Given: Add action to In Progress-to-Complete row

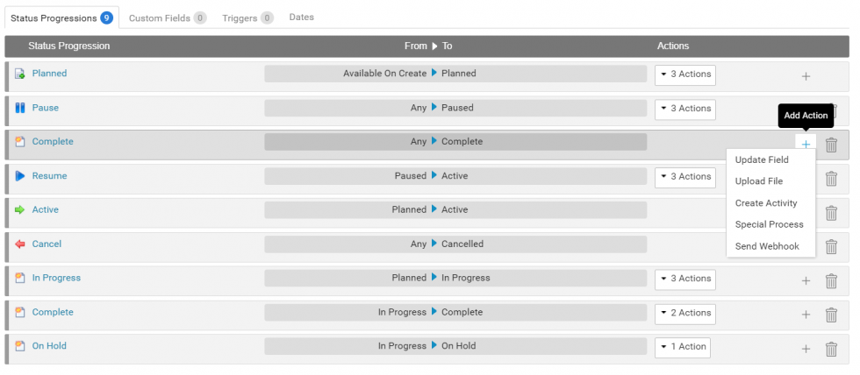Looking at the screenshot, I should pyautogui.click(x=806, y=315).
